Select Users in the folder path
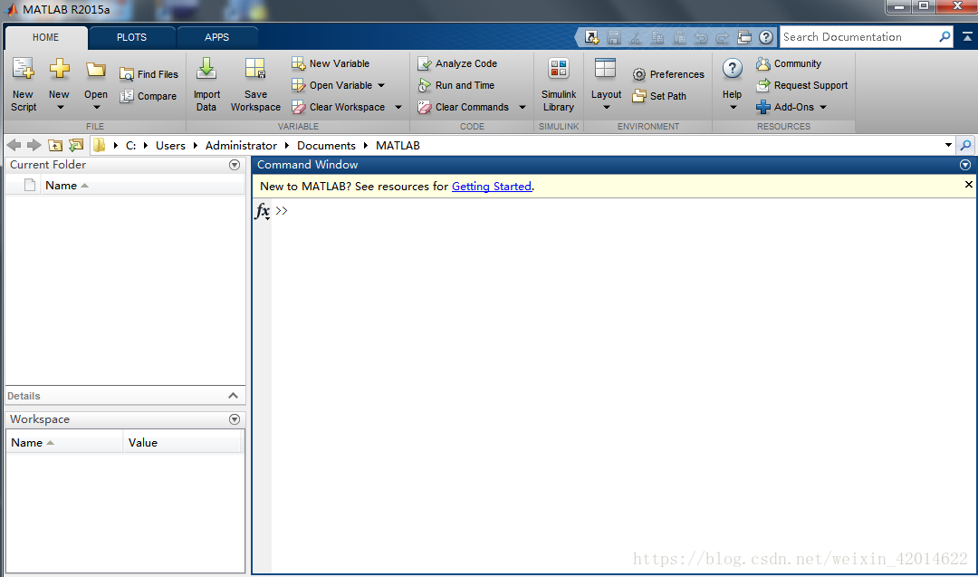The image size is (978, 577). point(170,145)
